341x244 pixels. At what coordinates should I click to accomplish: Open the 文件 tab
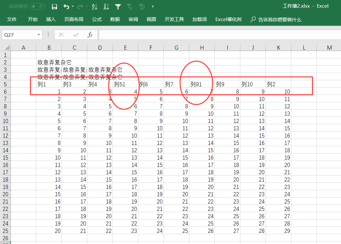12,19
